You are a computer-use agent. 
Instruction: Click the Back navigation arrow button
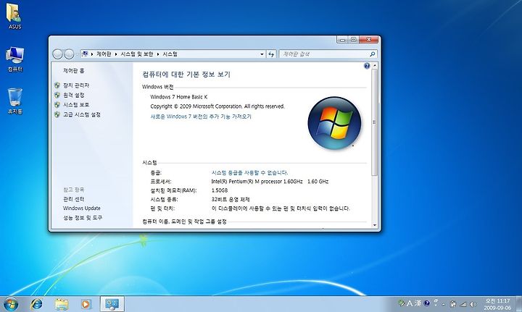tap(57, 54)
